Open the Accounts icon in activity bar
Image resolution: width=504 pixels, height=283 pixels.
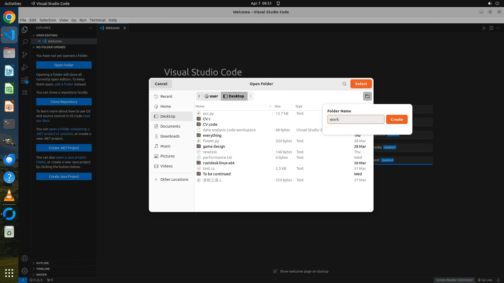coord(25,259)
